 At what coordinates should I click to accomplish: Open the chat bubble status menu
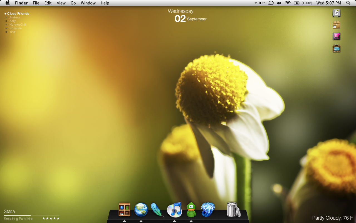pyautogui.click(x=271, y=3)
